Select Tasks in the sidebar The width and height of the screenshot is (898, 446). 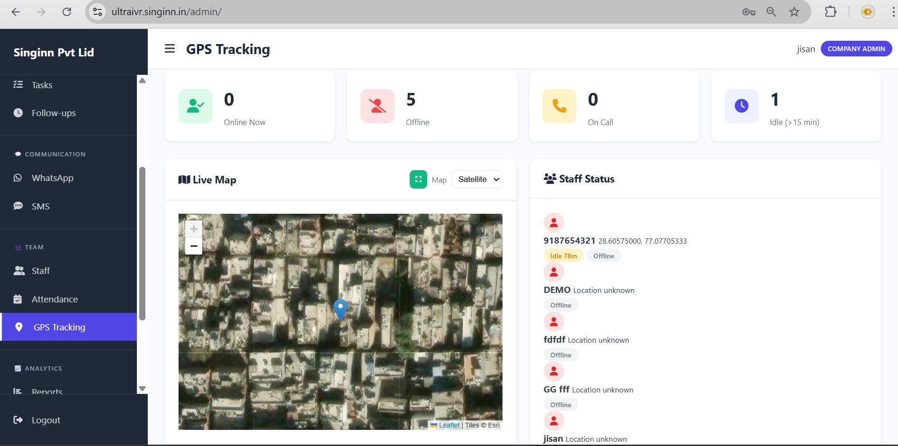point(42,85)
